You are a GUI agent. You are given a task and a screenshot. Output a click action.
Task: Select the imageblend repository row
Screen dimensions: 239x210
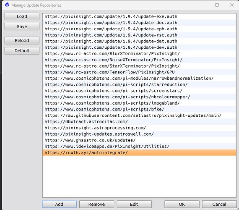tap(139, 103)
